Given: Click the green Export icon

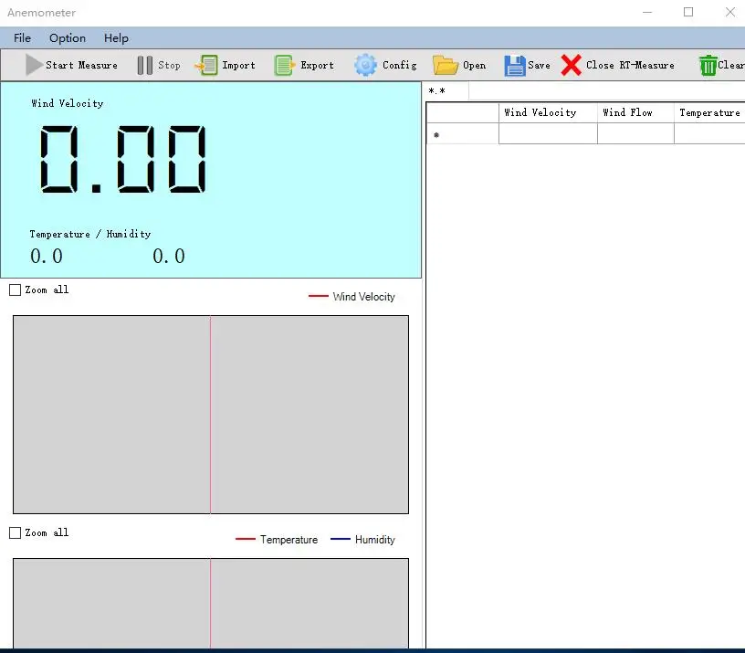Looking at the screenshot, I should [x=284, y=65].
